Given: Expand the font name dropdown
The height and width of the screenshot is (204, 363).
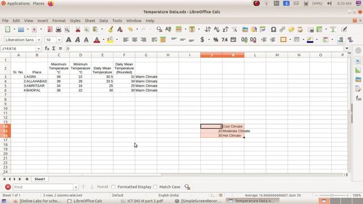Looking at the screenshot, I should 39,40.
